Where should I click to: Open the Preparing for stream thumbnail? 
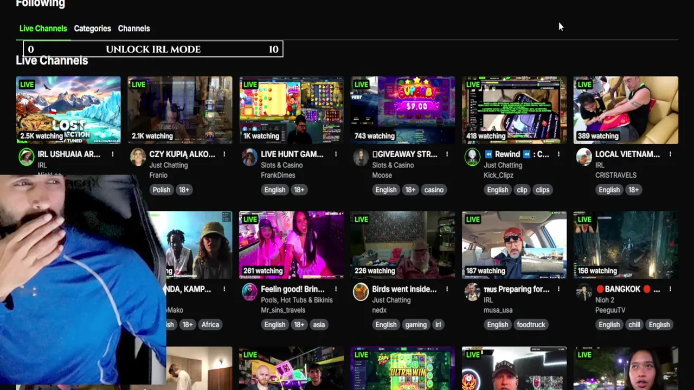tap(514, 245)
